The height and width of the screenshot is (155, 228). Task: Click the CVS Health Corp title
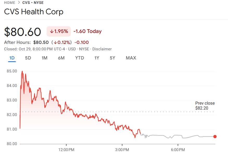point(34,12)
